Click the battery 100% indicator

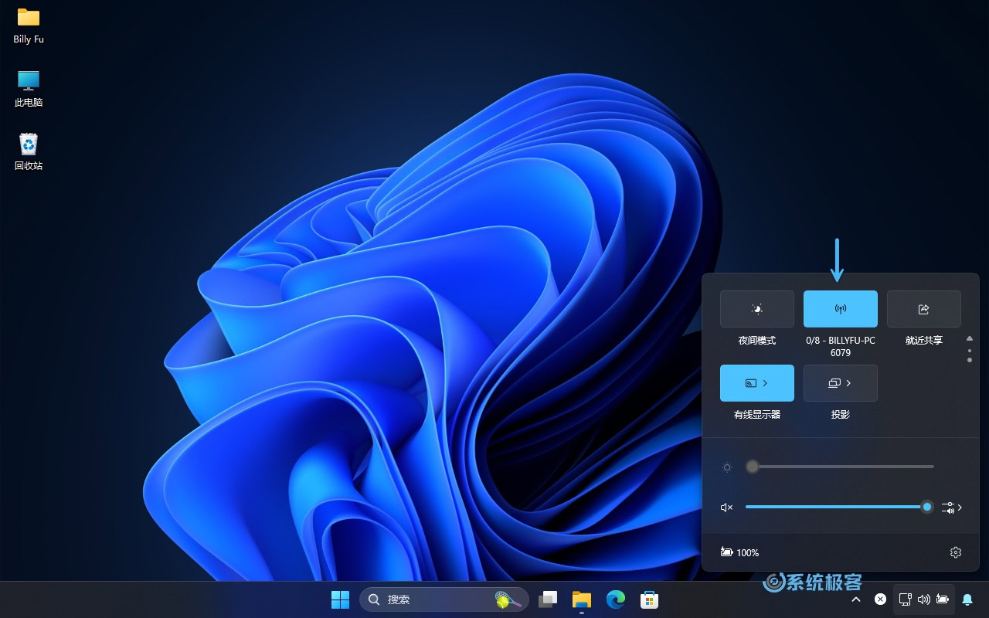tap(739, 552)
